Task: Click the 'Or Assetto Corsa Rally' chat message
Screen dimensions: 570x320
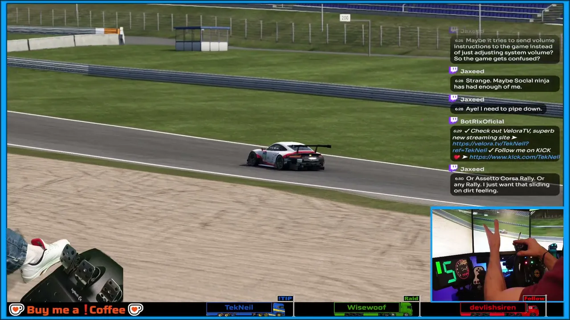Action: [x=505, y=184]
